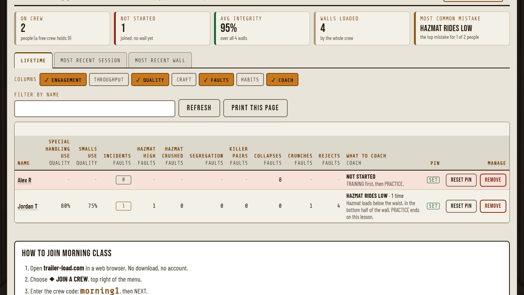Click Jordan T's incidents count badge
The image size is (524, 295).
point(124,206)
